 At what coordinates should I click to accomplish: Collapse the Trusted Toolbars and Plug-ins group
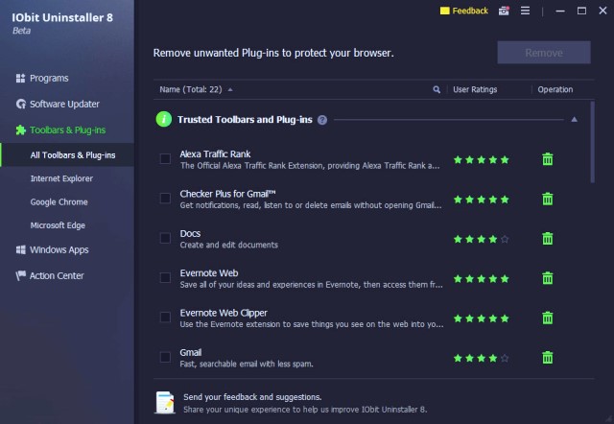pos(574,119)
